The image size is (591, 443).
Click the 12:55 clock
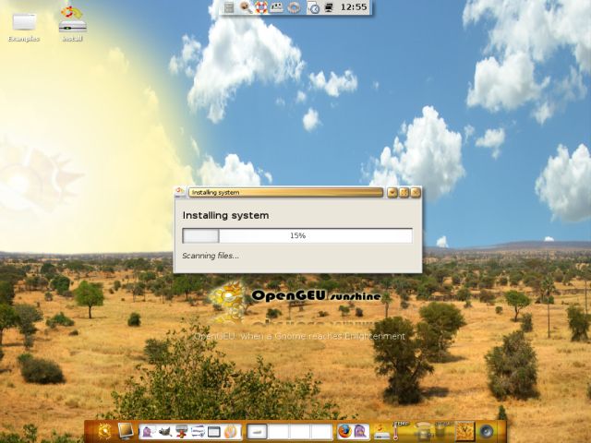point(353,7)
